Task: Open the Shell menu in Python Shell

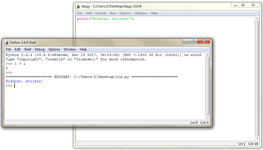Action: point(28,49)
